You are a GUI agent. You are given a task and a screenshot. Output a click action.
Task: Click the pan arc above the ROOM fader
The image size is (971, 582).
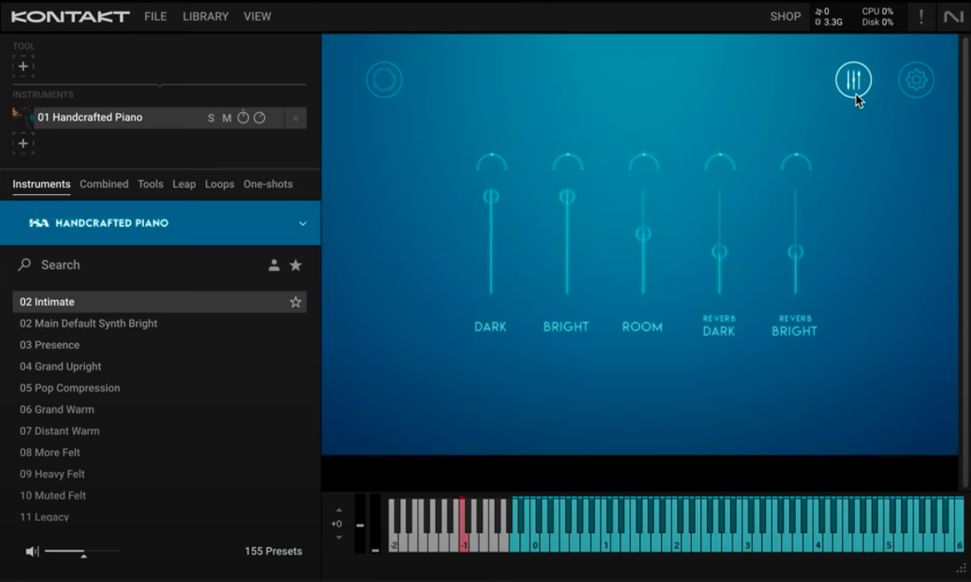643,162
